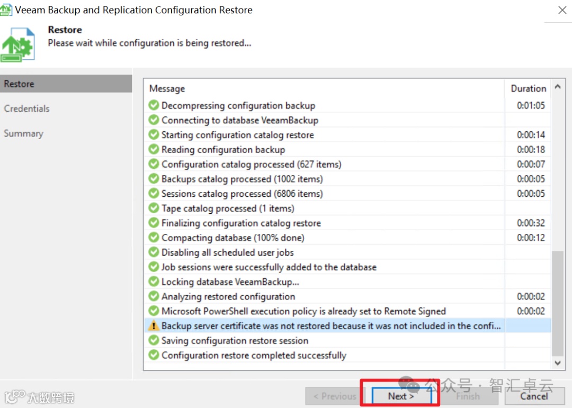The image size is (572, 408).
Task: Select 'Reading configuration backup' row
Action: pyautogui.click(x=347, y=149)
